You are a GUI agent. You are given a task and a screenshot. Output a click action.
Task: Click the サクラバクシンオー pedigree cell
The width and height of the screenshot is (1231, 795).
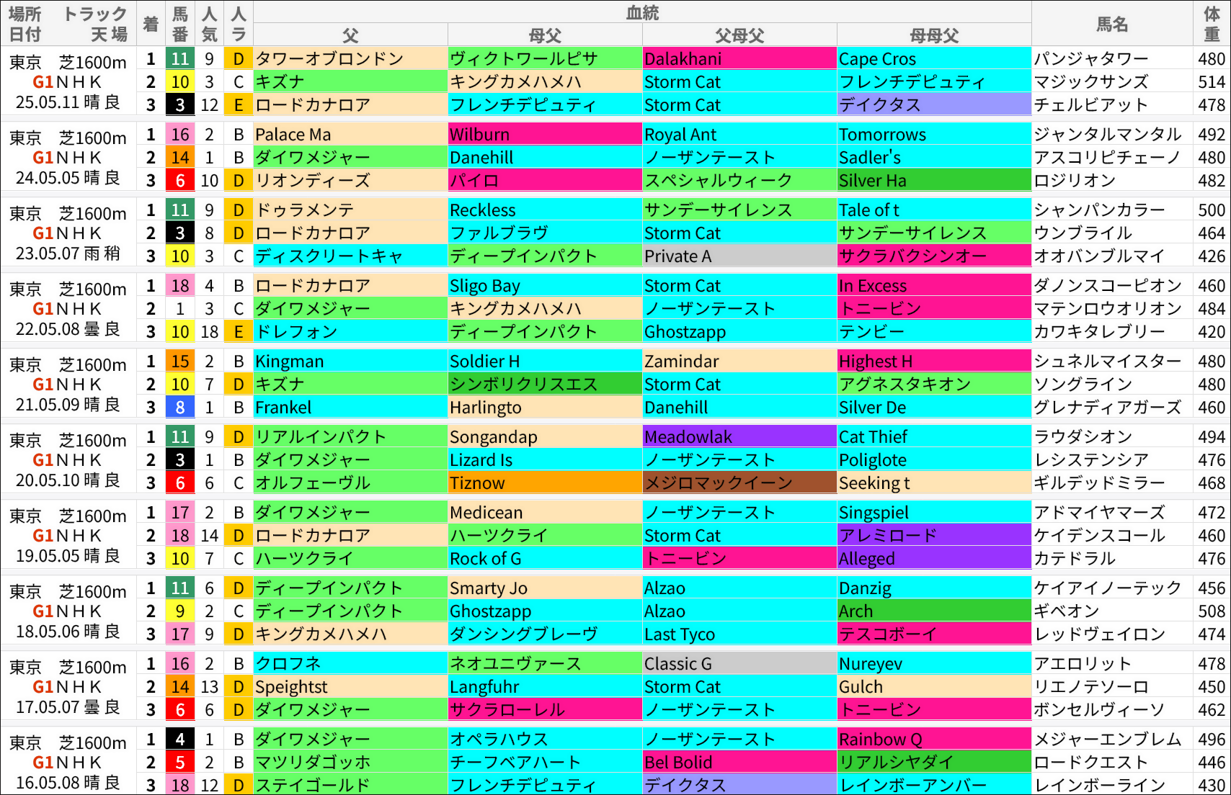point(934,256)
